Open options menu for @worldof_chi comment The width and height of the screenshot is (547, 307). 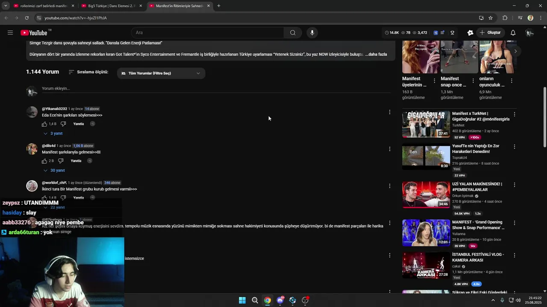tap(389, 186)
